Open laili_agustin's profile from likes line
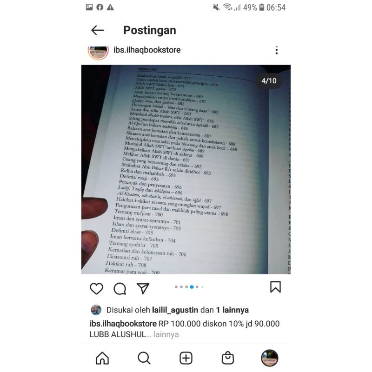The width and height of the screenshot is (372, 372). 175,310
